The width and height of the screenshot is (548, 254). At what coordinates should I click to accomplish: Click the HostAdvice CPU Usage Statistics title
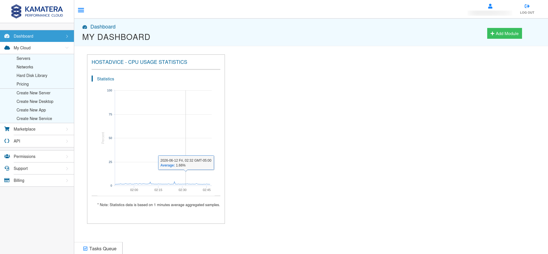click(139, 62)
